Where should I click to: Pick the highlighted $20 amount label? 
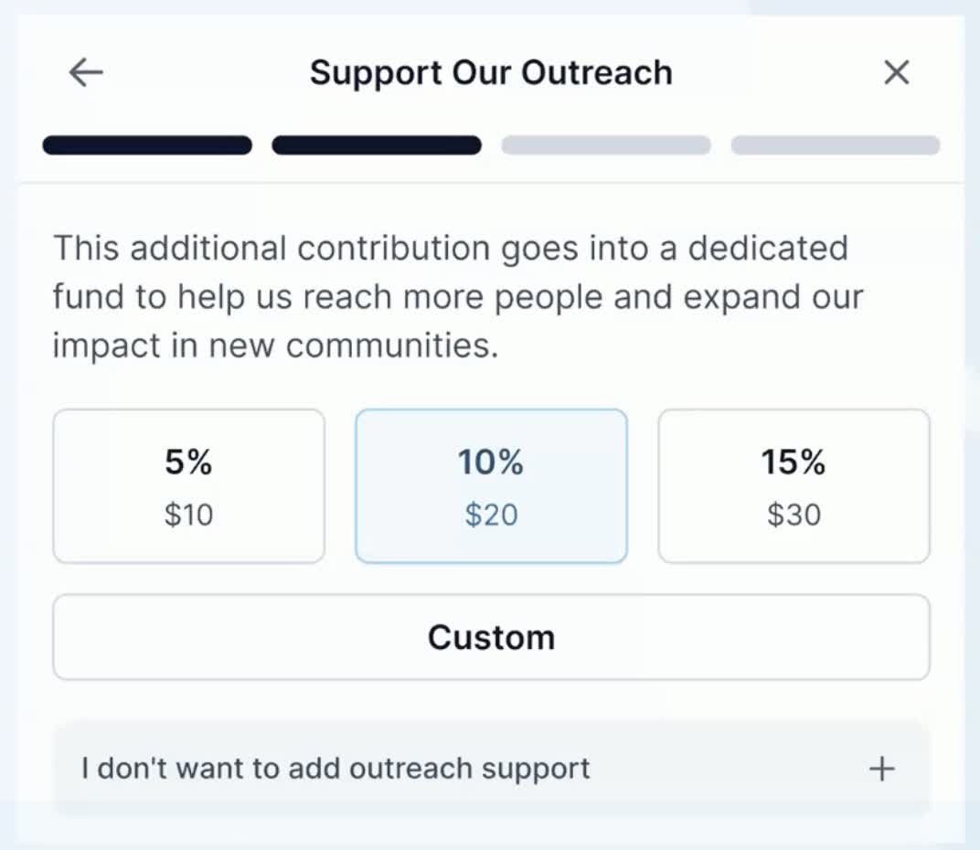[x=491, y=515]
